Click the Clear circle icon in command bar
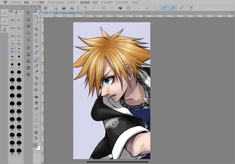The image size is (235, 164). click(x=104, y=8)
